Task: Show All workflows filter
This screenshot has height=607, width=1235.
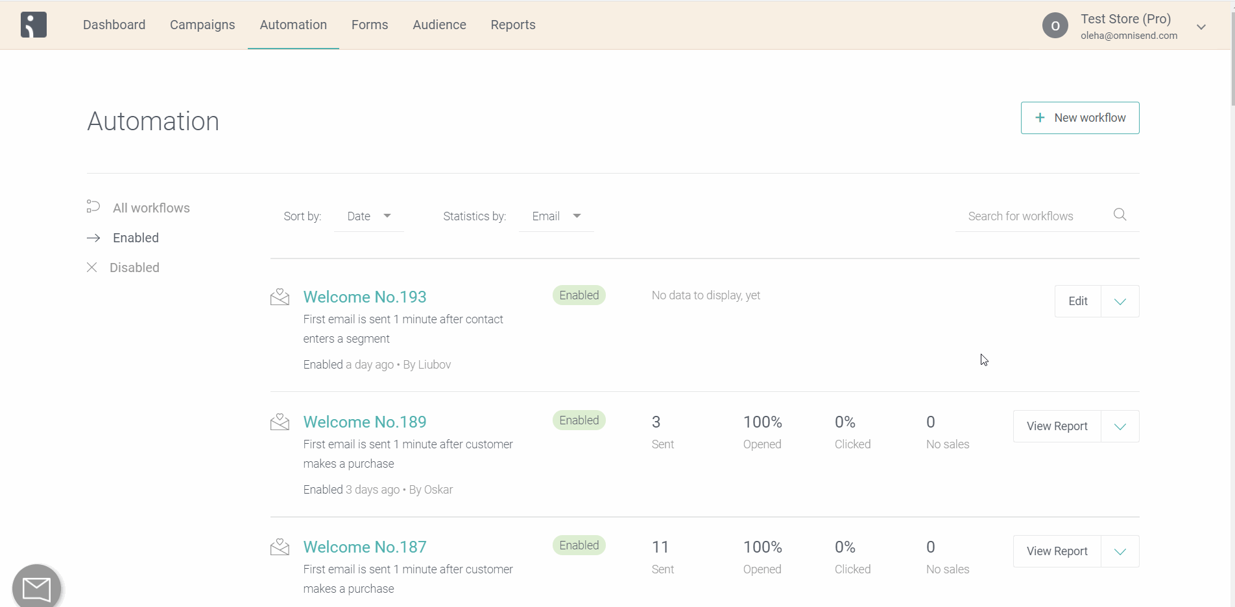Action: click(151, 208)
